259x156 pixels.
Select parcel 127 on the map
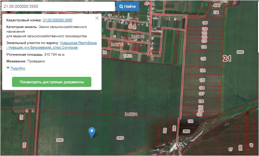[x=201, y=94]
